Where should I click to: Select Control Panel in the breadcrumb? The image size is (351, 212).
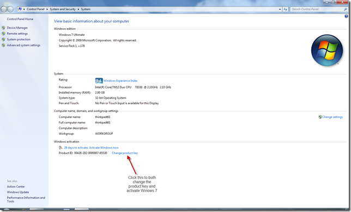point(35,9)
